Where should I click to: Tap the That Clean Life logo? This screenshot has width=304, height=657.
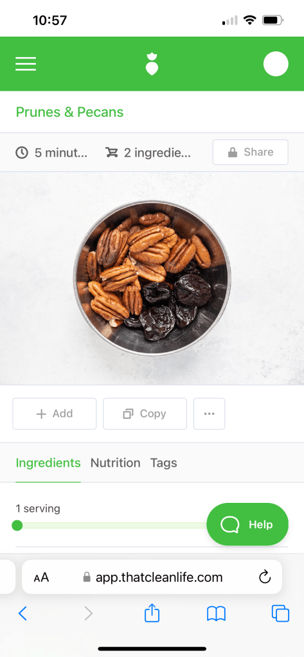[x=152, y=64]
